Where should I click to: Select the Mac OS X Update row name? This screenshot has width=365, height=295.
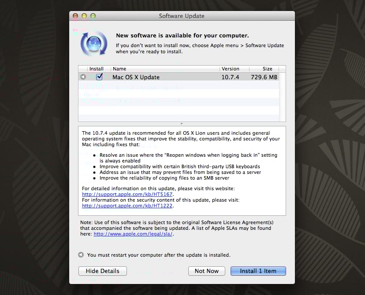tap(136, 77)
